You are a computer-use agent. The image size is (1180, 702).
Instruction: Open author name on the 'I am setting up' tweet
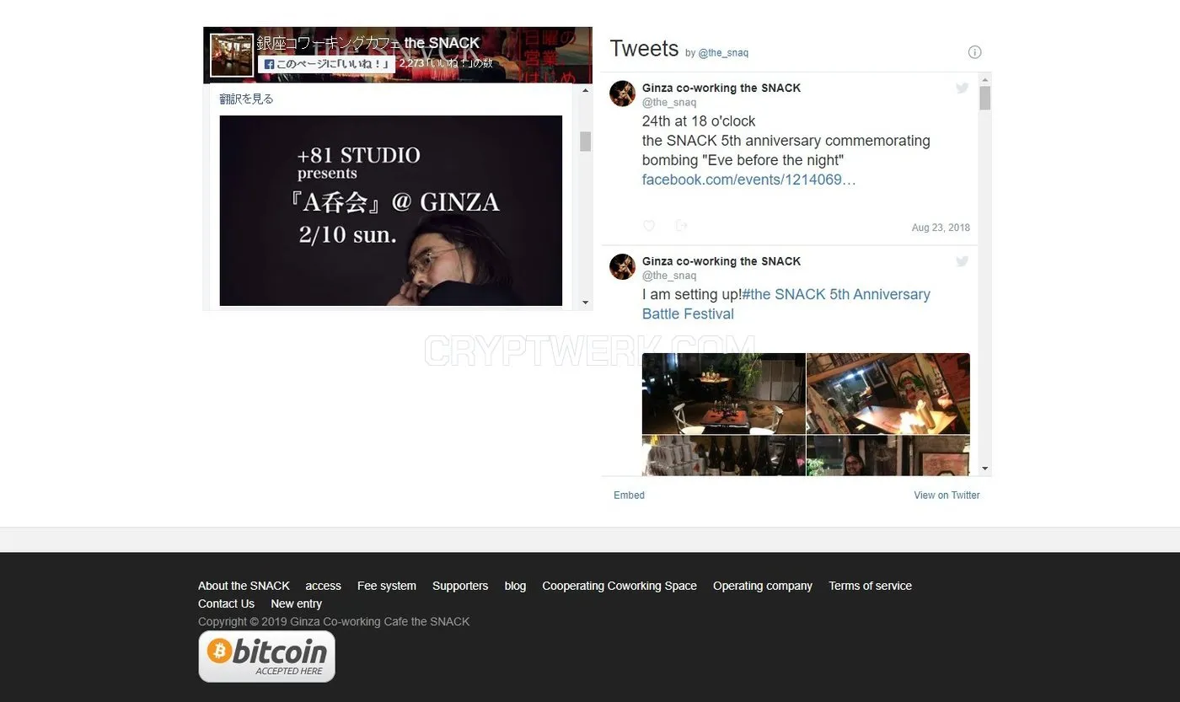[721, 261]
